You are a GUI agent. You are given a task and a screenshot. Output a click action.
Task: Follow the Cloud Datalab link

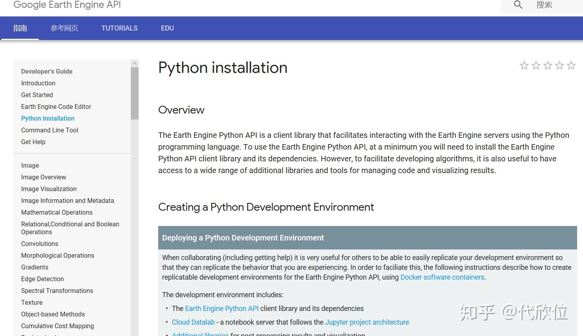point(193,322)
